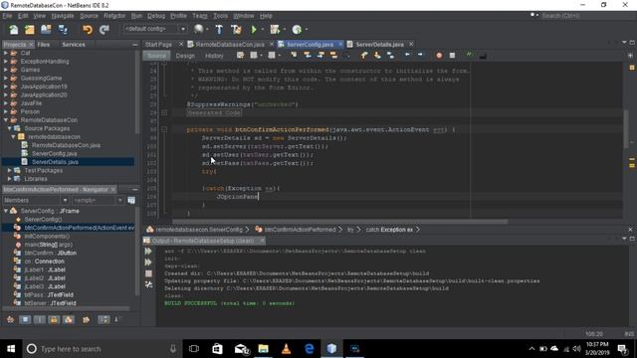This screenshot has width=637, height=358.
Task: Select ServerConfig.java in Projects tree
Action: [54, 153]
